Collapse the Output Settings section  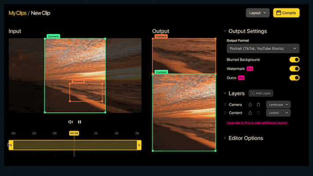click(225, 31)
